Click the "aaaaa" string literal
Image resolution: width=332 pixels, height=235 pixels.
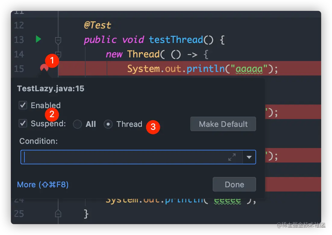coord(249,69)
